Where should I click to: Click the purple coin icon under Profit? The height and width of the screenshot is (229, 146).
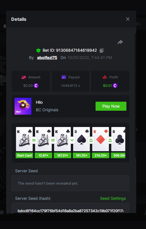(115, 86)
